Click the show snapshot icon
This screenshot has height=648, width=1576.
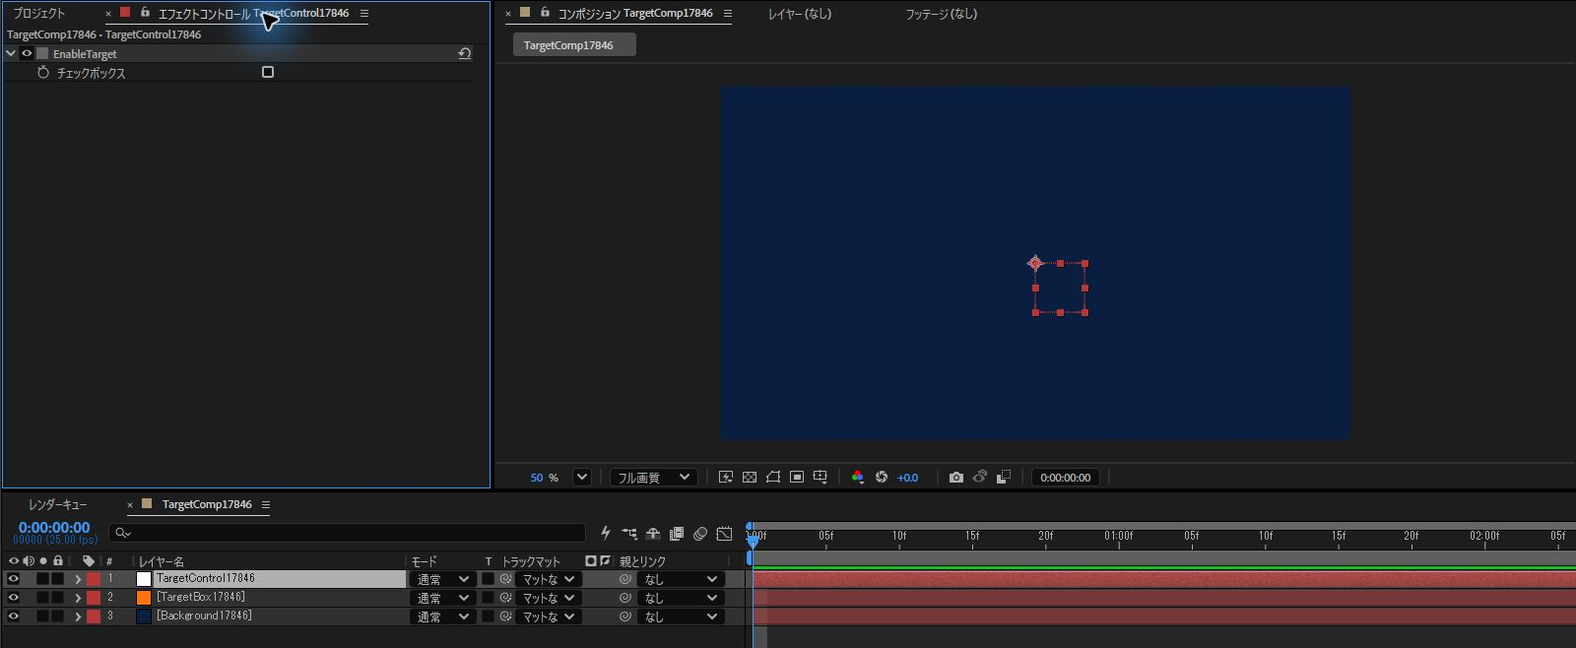coord(980,478)
